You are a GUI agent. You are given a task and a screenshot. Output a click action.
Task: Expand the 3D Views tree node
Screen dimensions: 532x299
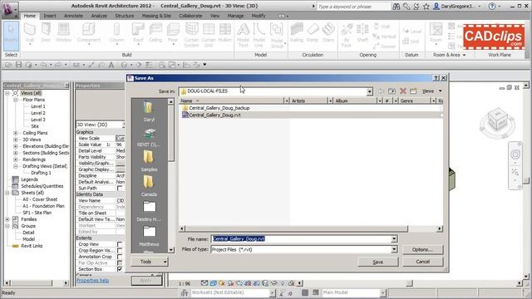[16, 140]
